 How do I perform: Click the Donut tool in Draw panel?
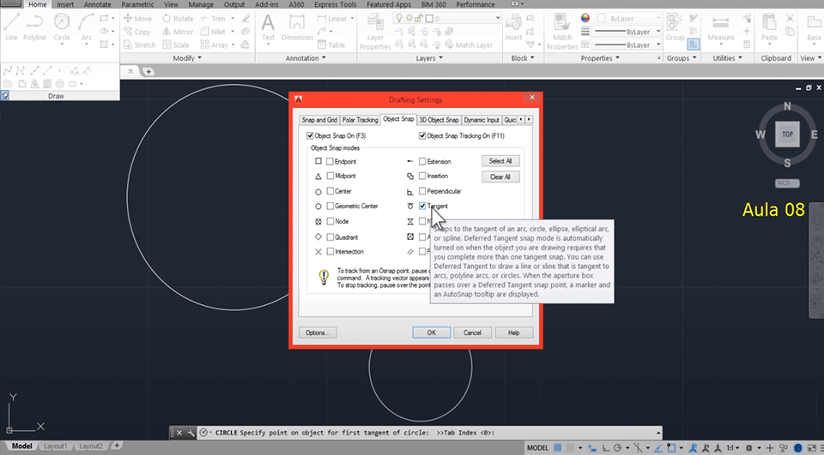coord(59,83)
